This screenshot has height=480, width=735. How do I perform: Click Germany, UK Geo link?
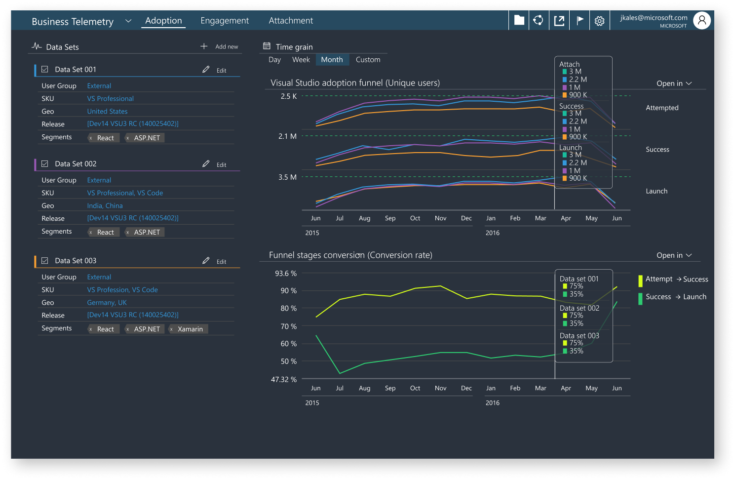coord(107,303)
